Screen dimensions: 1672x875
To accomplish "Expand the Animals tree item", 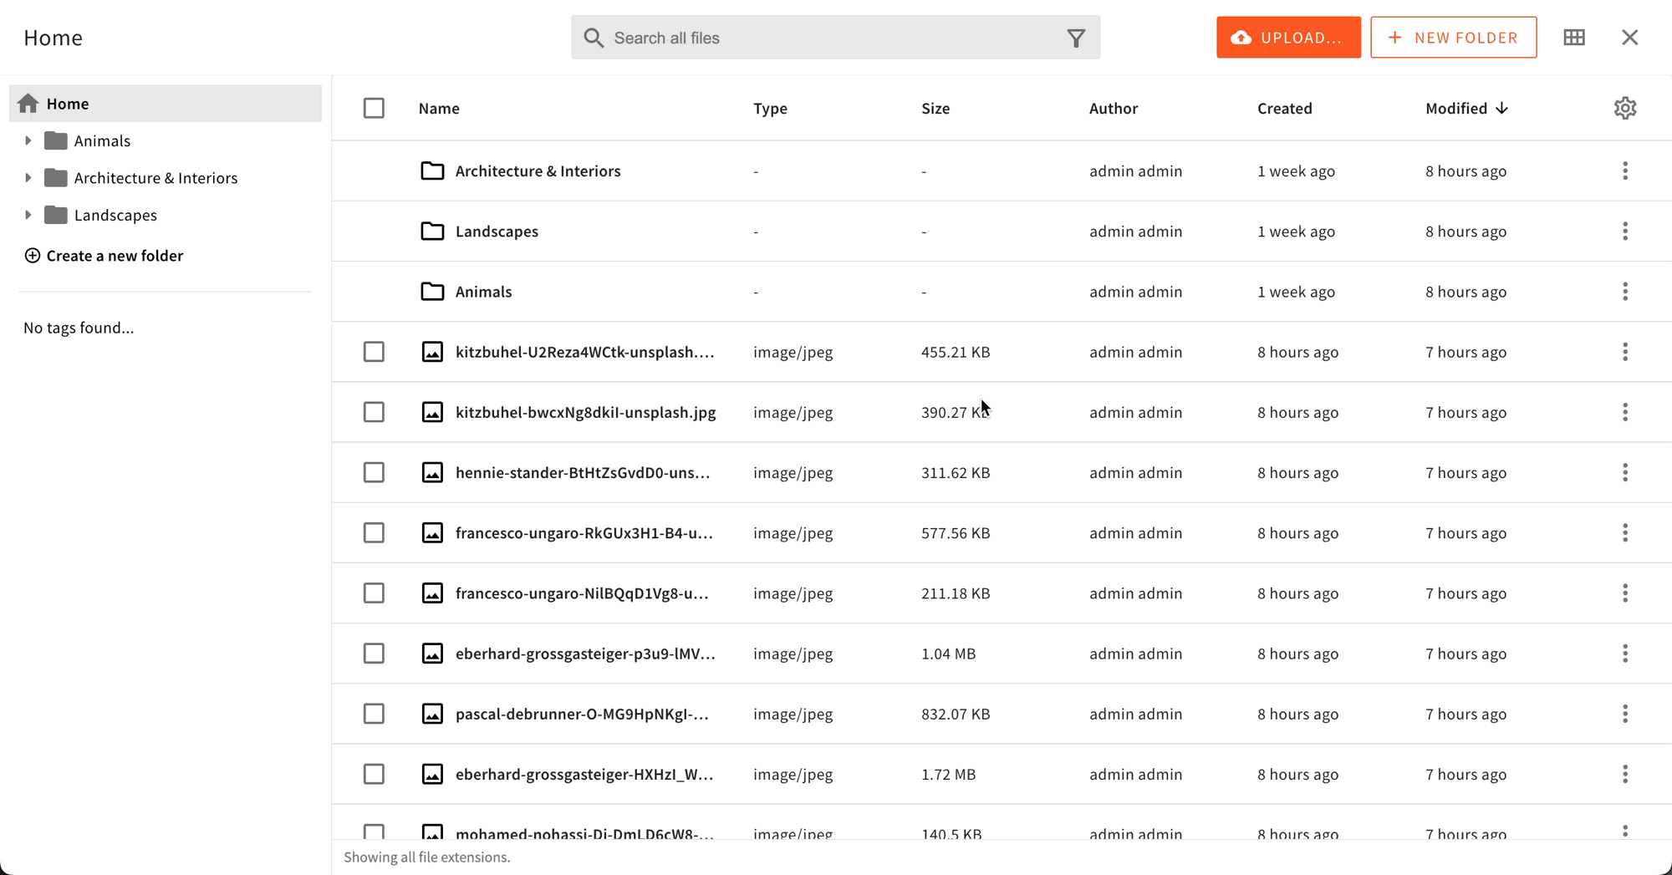I will tap(28, 140).
